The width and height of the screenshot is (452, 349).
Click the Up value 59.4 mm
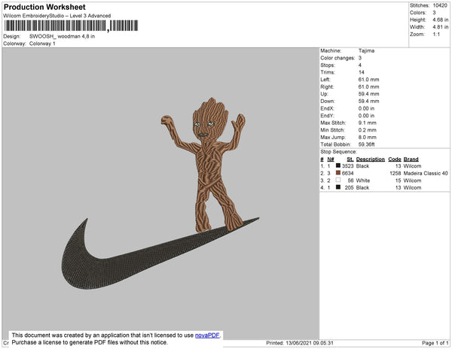pyautogui.click(x=368, y=94)
